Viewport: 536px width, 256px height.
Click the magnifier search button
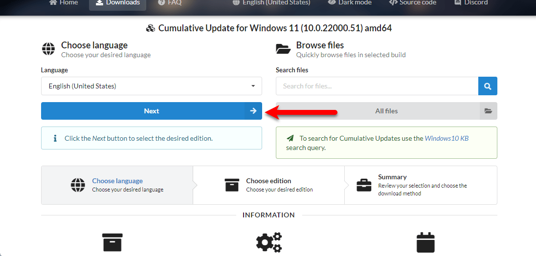[488, 86]
